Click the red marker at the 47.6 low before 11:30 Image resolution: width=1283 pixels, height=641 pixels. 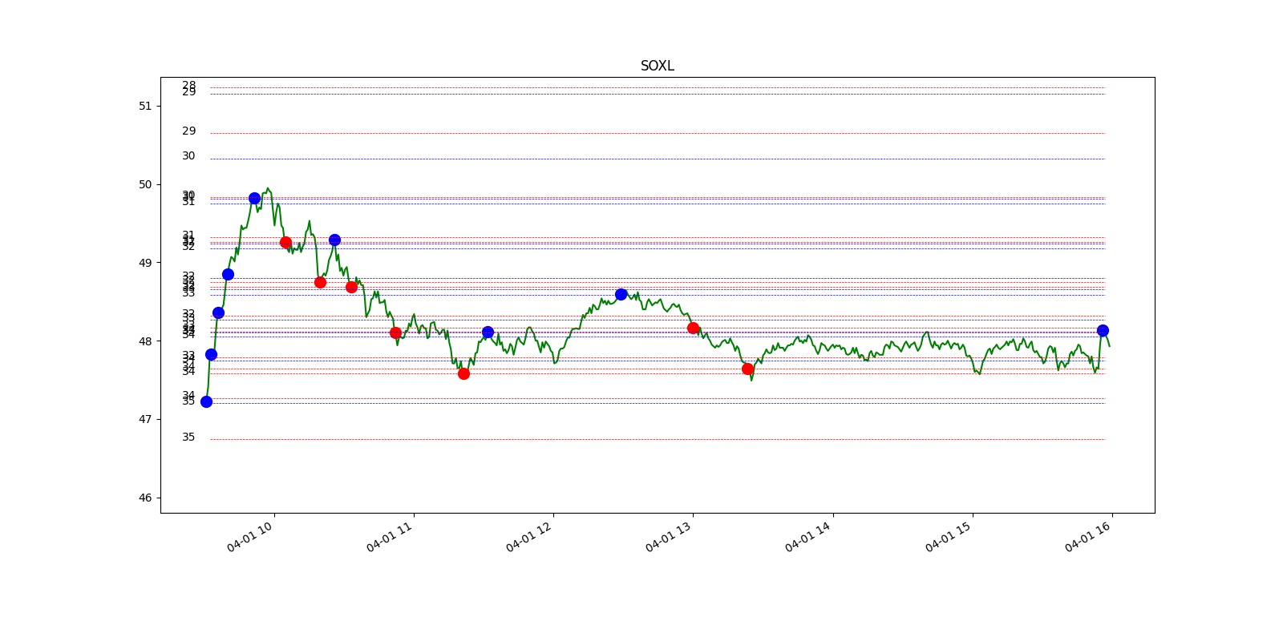point(463,373)
